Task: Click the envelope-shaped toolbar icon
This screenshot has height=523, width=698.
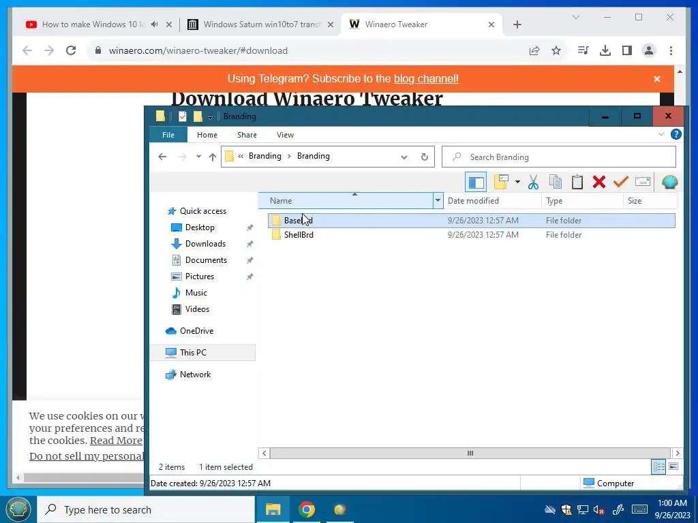Action: 642,181
